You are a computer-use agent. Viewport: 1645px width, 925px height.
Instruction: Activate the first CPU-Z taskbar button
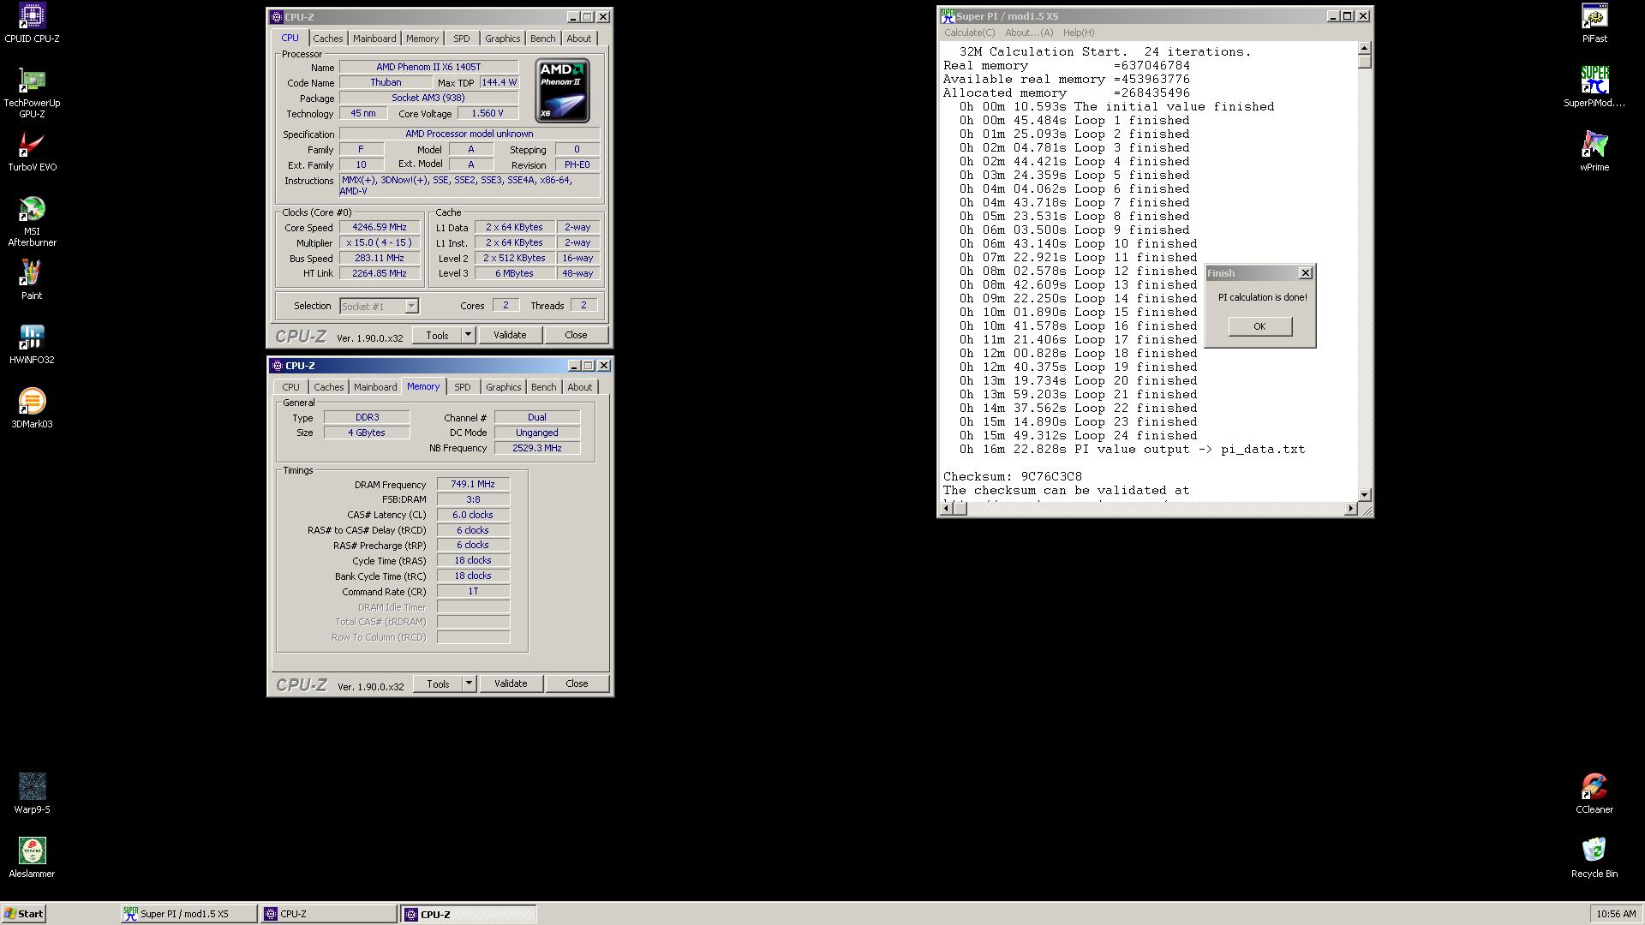coord(329,914)
